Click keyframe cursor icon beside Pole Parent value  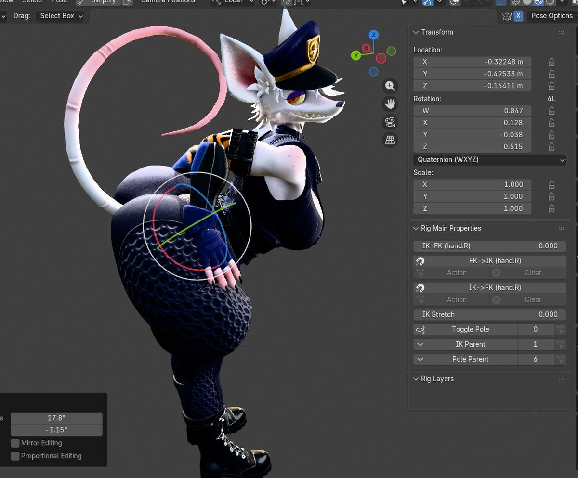tap(560, 359)
